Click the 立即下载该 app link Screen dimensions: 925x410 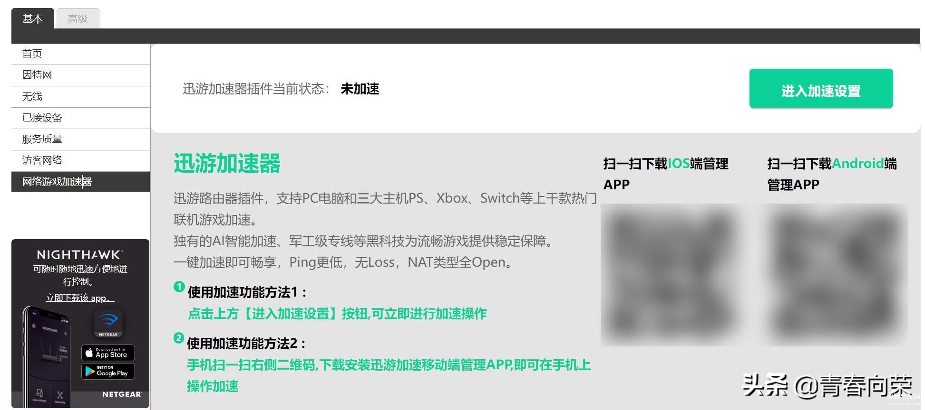click(80, 298)
